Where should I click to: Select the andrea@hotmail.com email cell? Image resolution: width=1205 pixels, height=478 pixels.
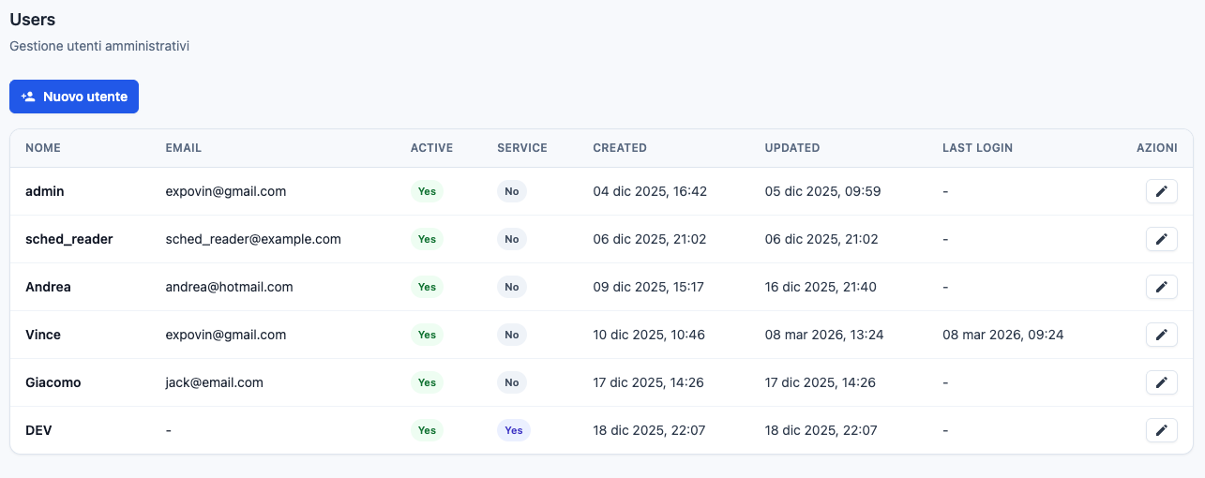tap(229, 287)
